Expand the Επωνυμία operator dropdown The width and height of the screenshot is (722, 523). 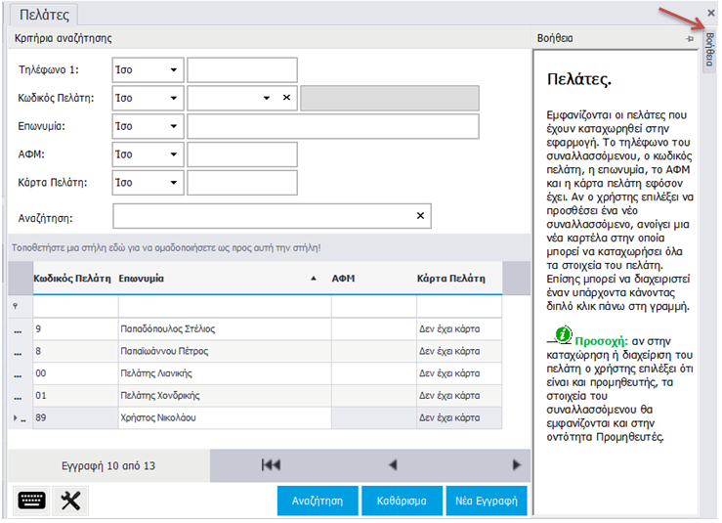coord(173,127)
